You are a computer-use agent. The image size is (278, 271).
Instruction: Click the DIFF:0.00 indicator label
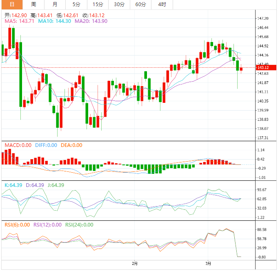coord(46,145)
